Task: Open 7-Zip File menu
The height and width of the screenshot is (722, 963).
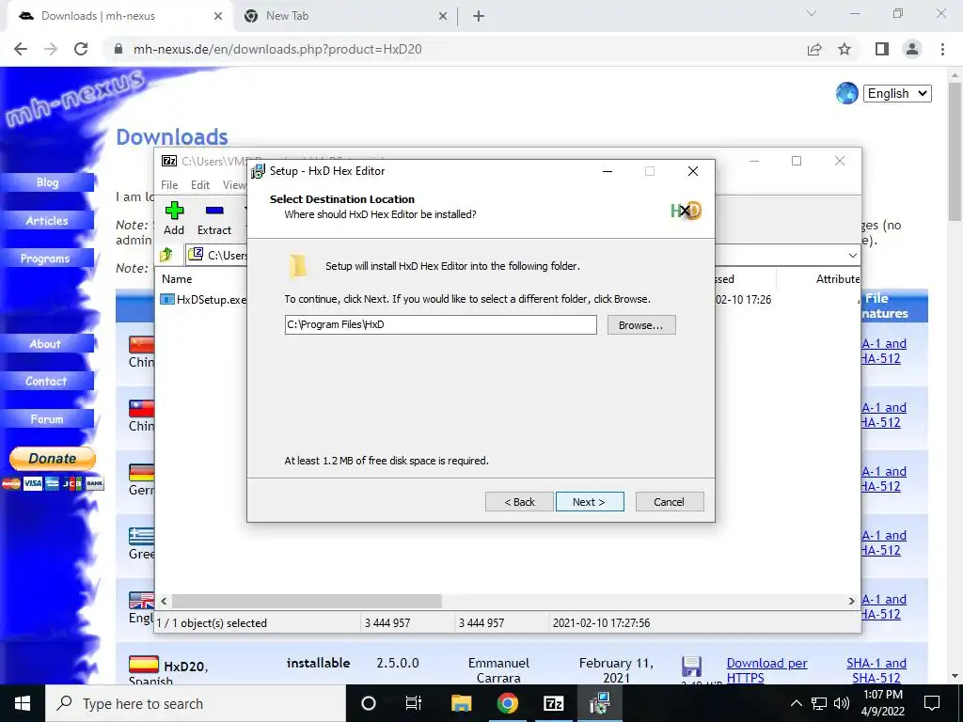Action: pyautogui.click(x=169, y=185)
